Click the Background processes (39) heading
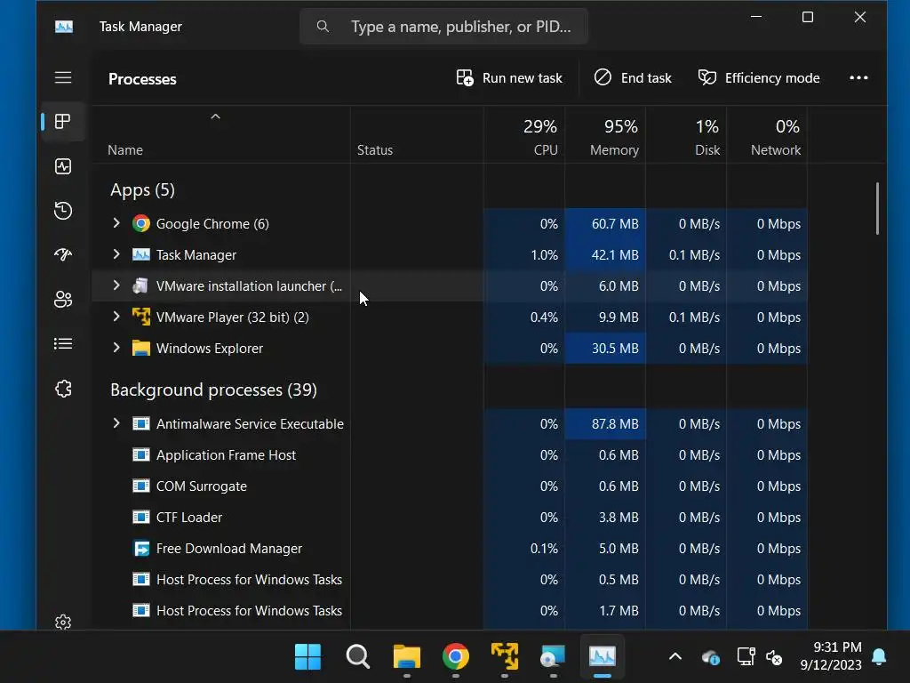910x683 pixels. coord(213,390)
